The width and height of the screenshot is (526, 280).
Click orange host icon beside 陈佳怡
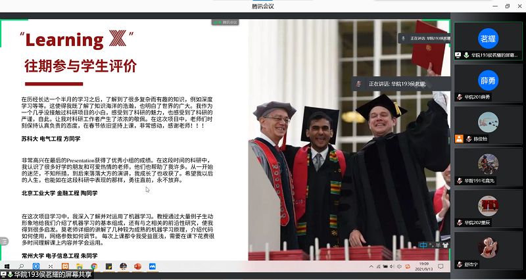[x=459, y=139]
